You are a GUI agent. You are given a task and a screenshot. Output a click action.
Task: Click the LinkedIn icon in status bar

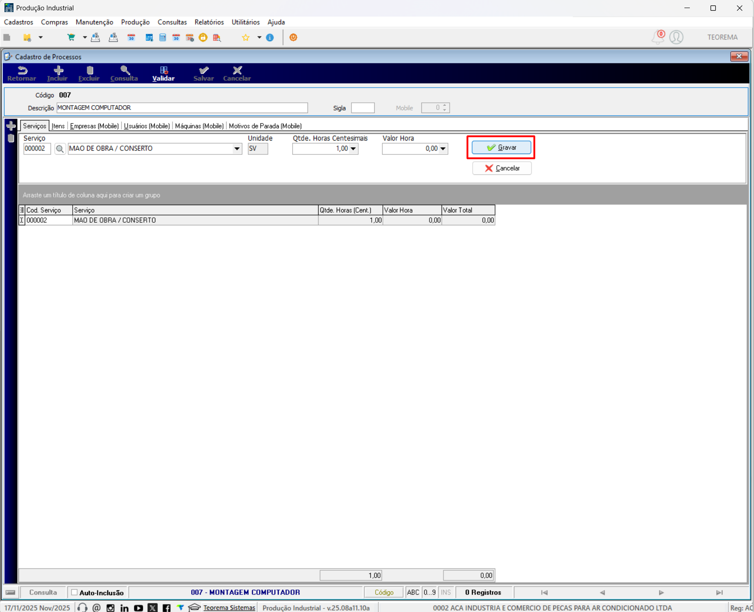pos(124,608)
